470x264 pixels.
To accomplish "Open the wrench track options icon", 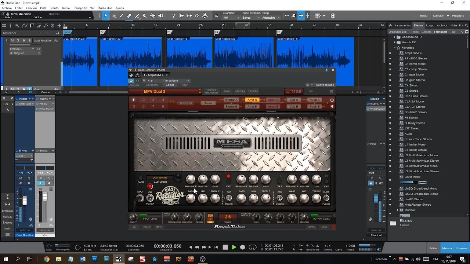I will click(18, 26).
